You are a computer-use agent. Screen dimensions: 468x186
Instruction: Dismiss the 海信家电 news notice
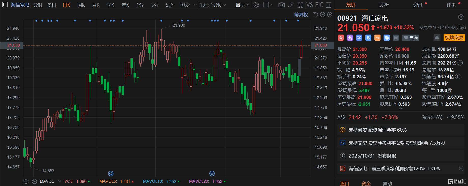click(461, 168)
